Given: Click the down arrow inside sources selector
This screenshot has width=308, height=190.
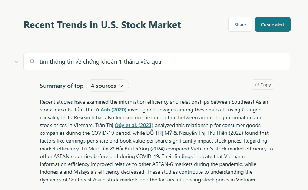Looking at the screenshot, I should 122,86.
